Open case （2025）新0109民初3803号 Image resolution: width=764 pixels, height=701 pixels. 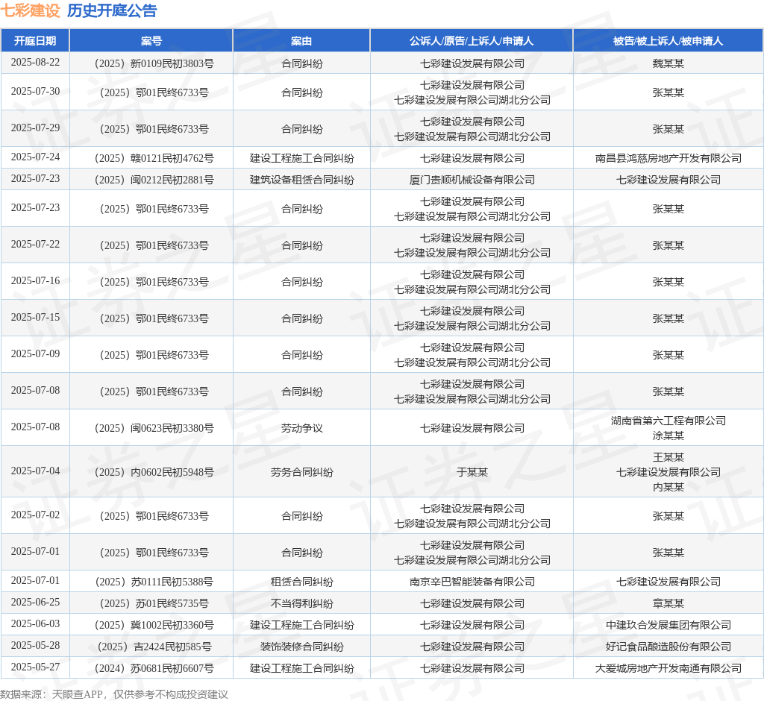click(151, 63)
